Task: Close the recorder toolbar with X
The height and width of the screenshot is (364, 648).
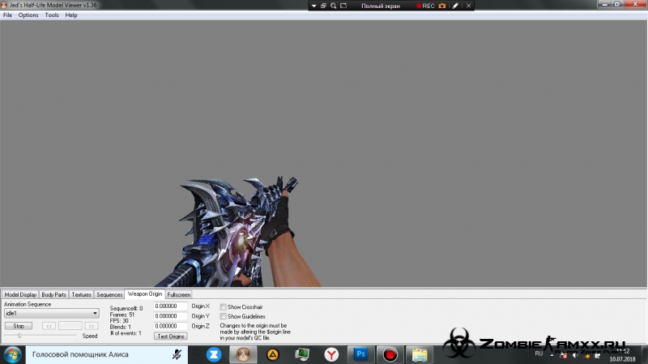Action: click(469, 6)
